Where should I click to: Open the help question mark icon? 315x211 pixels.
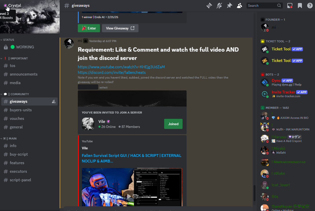point(310,6)
